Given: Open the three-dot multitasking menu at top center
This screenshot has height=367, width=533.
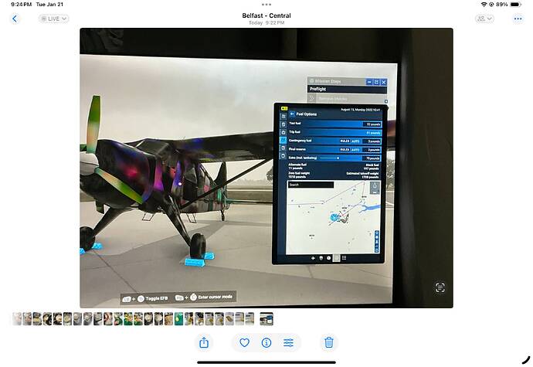Looking at the screenshot, I should (x=266, y=5).
